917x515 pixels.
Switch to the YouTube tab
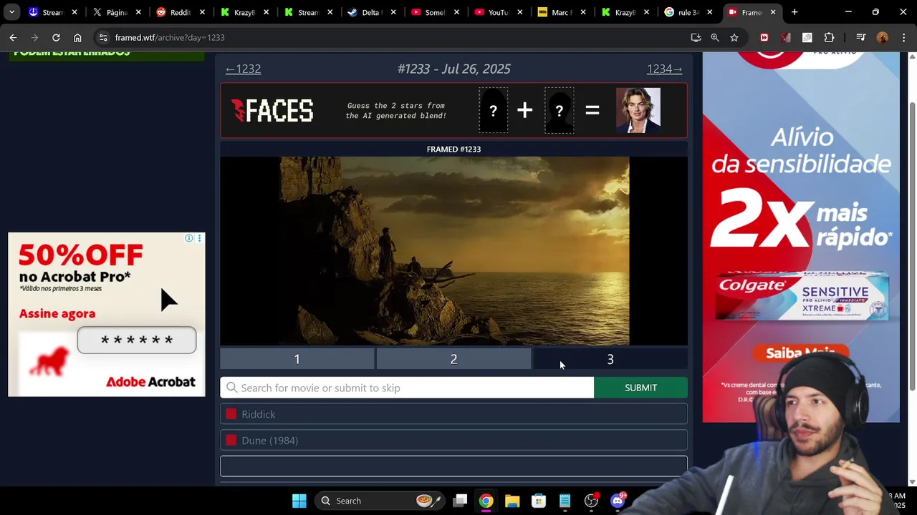tap(497, 12)
